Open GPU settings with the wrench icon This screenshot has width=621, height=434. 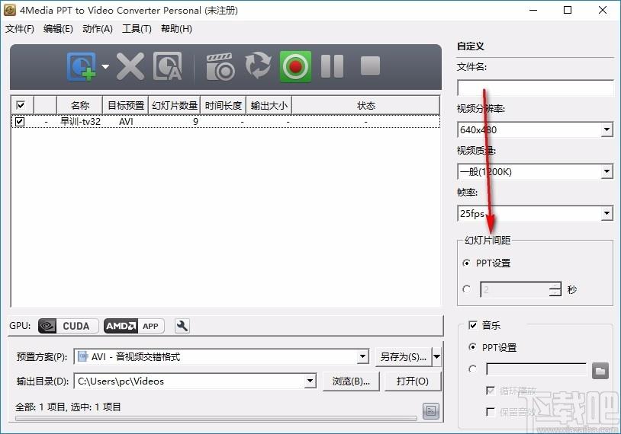(182, 326)
